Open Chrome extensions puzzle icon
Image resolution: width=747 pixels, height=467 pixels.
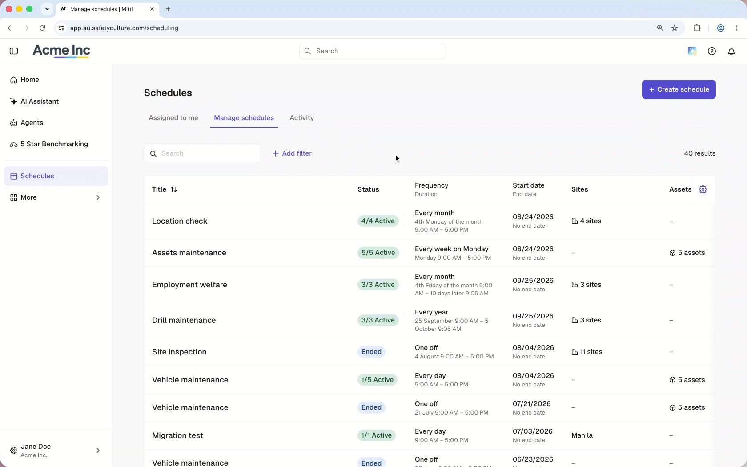tap(697, 28)
